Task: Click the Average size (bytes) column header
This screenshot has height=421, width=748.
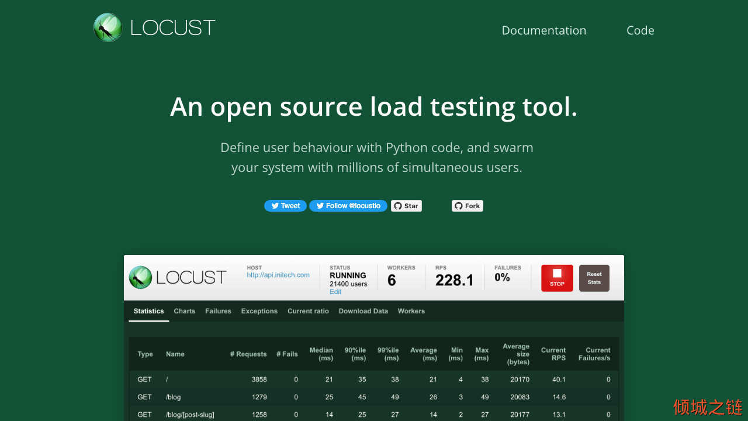Action: coord(516,354)
